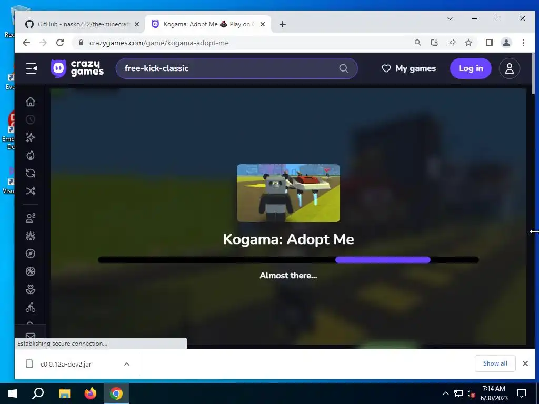
Task: Toggle the CrazyGames sidebar menu
Action: pyautogui.click(x=31, y=68)
